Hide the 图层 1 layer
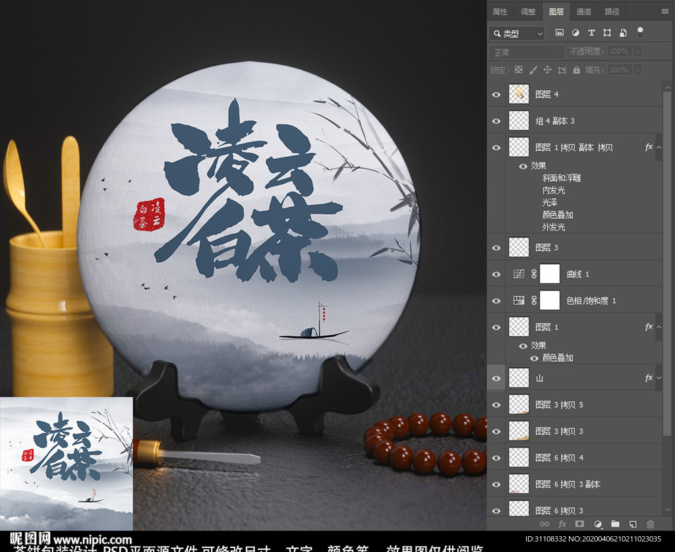The height and width of the screenshot is (552, 675). point(496,327)
